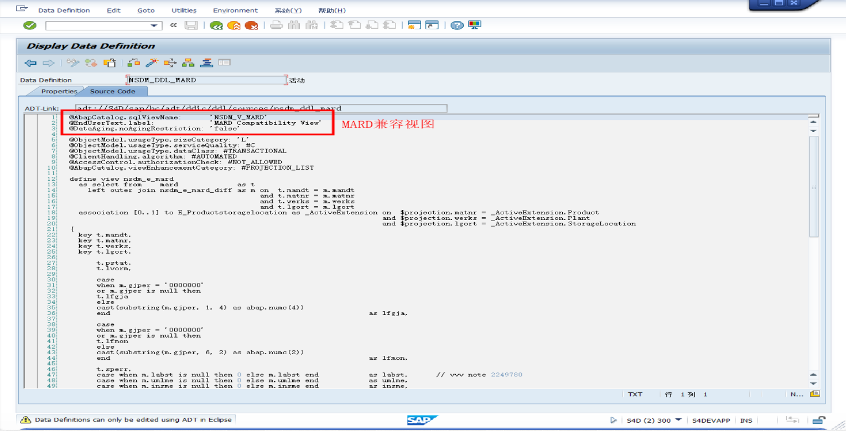Viewport: 846px width, 431px height.
Task: Open Help with the question mark icon
Action: (x=456, y=25)
